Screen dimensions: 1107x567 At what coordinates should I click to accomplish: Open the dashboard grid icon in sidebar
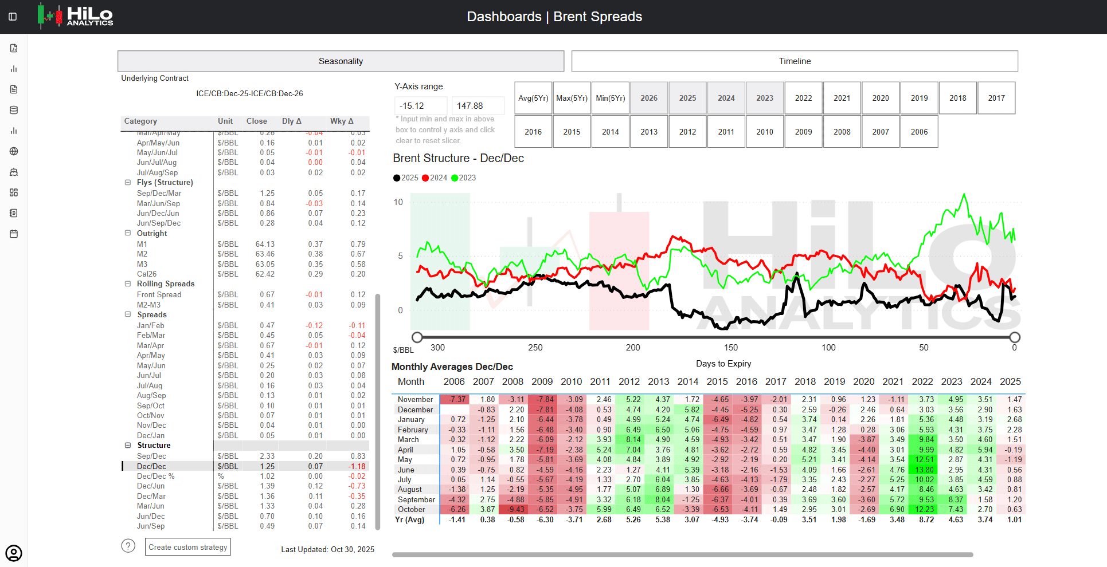[x=14, y=192]
